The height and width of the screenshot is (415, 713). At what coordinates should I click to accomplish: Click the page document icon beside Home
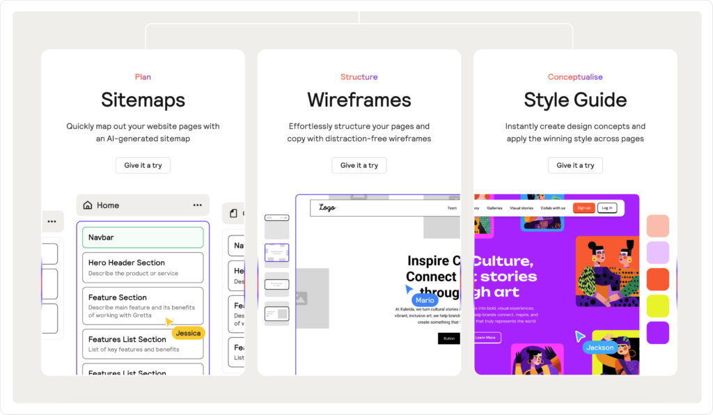[x=233, y=213]
